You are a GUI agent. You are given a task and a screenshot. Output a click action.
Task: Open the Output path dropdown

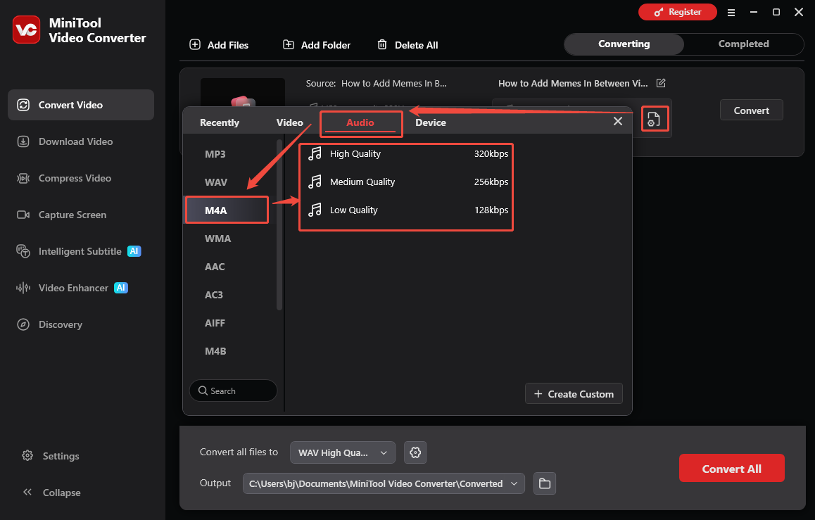click(384, 483)
